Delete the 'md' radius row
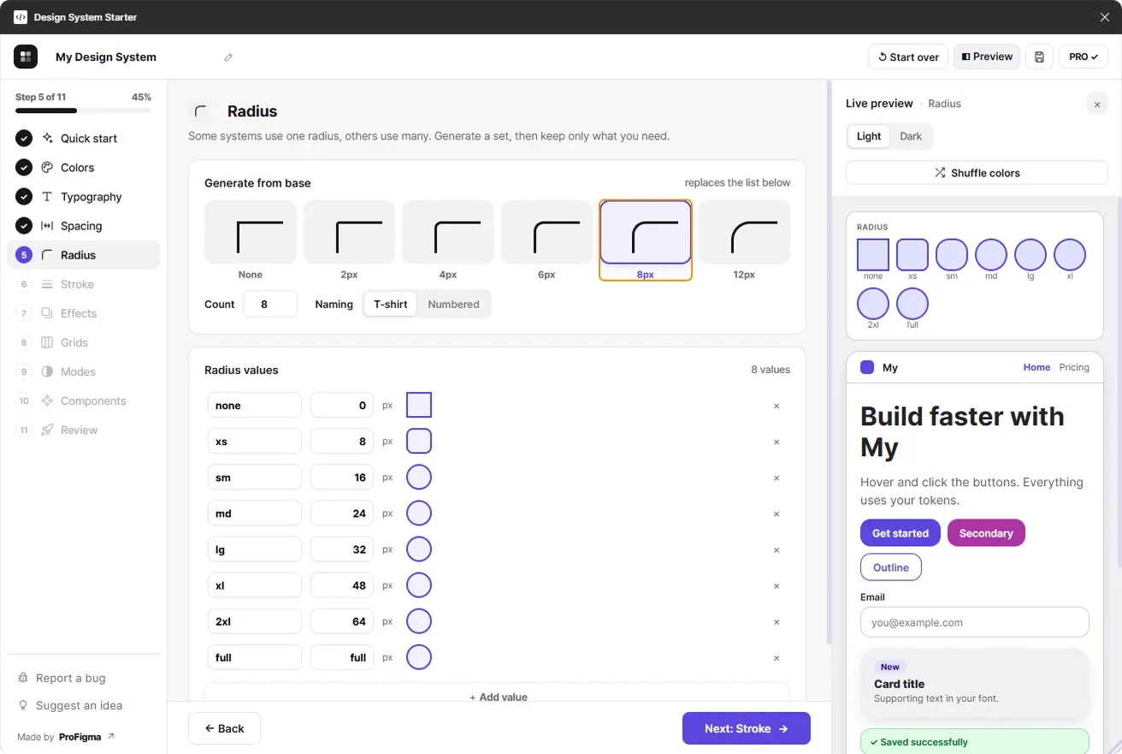 (x=777, y=514)
